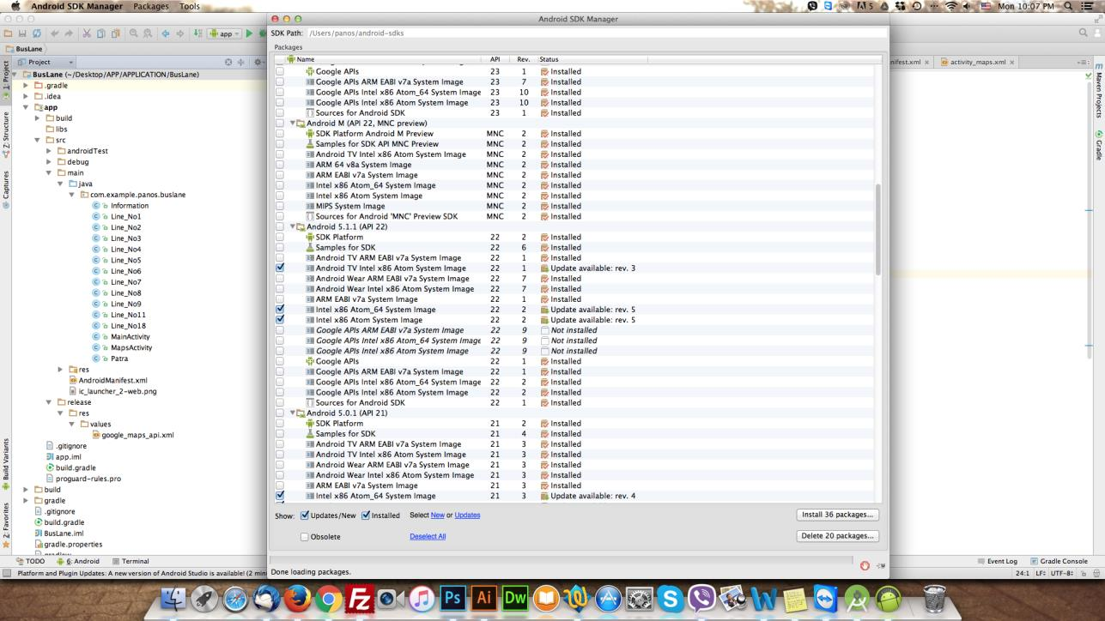Click the Collapse All icon in Project panel
Image resolution: width=1105 pixels, height=621 pixels.
(x=242, y=63)
